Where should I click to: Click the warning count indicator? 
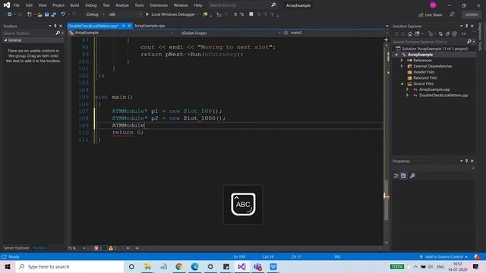tap(112, 248)
